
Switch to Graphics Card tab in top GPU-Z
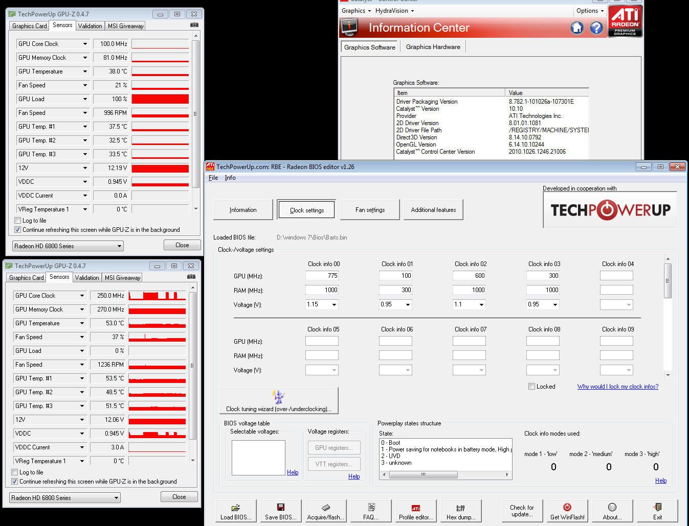(x=29, y=26)
